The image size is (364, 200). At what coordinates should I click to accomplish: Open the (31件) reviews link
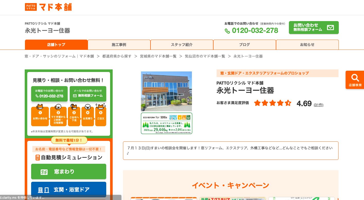pos(318,105)
